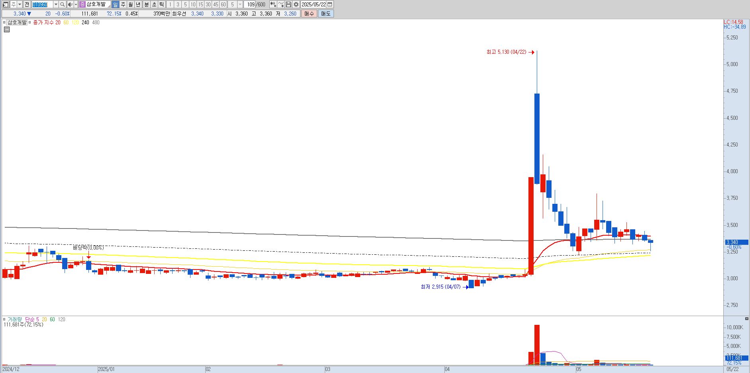Click the window layout icon at top-left
The image size is (750, 373).
6,4
